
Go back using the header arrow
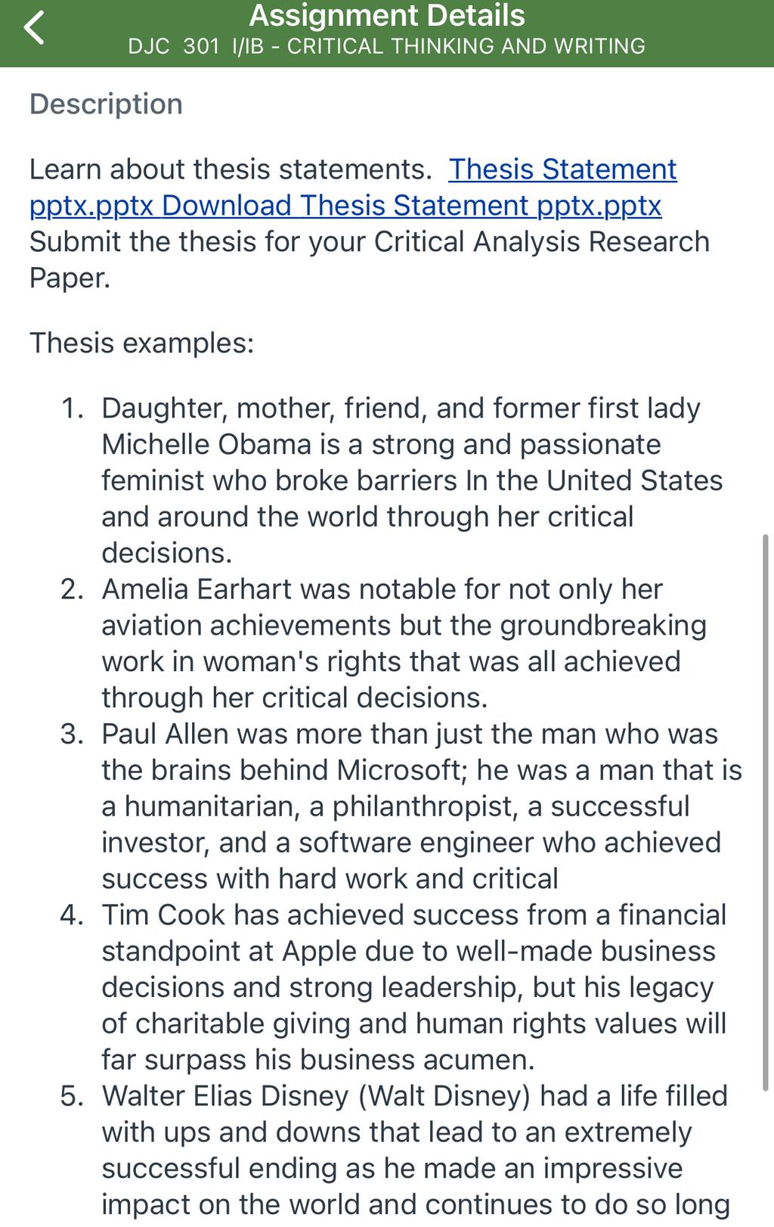(x=34, y=28)
